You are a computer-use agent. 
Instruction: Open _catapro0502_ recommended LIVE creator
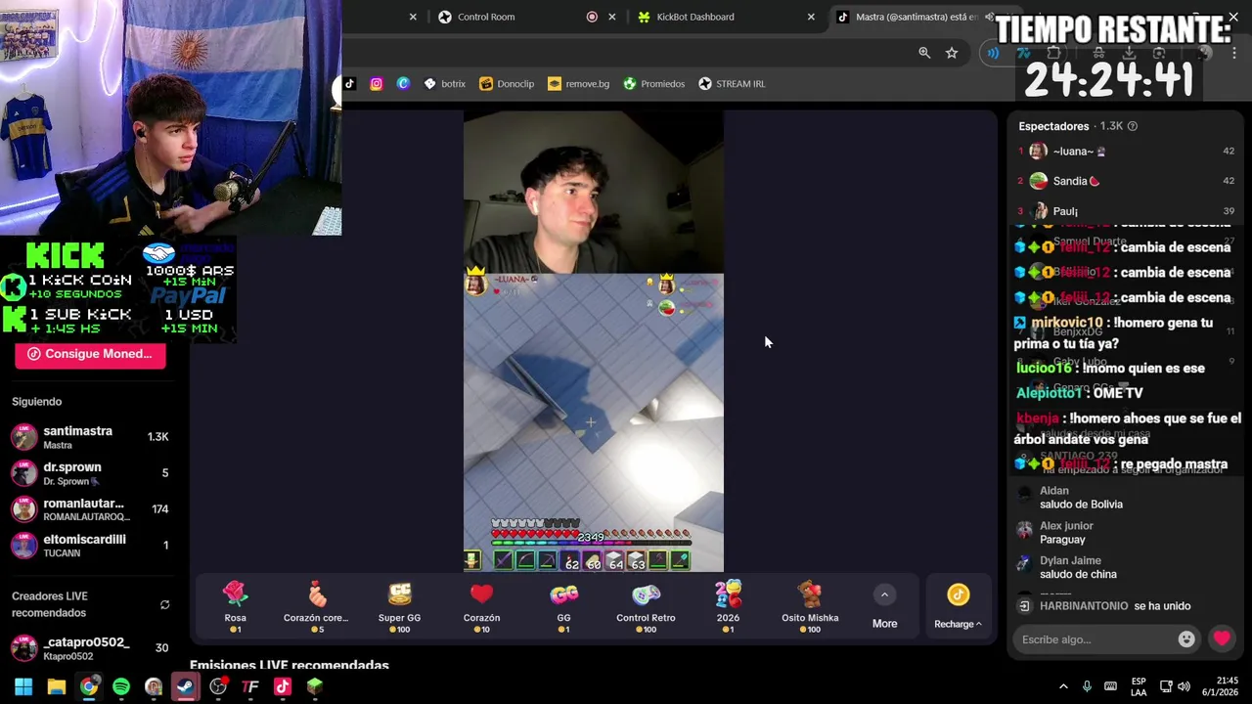pyautogui.click(x=90, y=648)
